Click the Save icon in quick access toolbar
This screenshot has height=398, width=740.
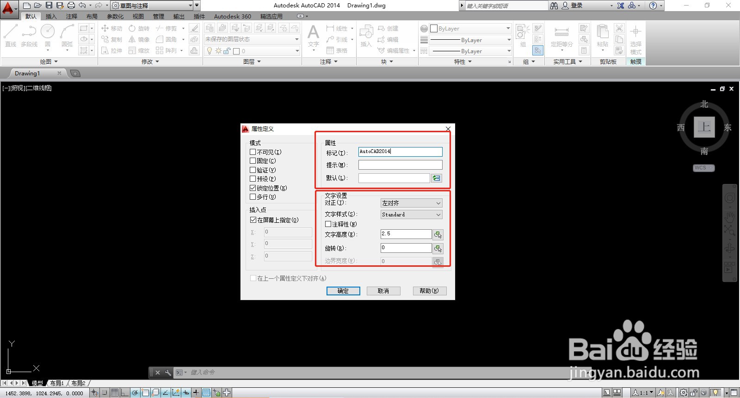[49, 6]
